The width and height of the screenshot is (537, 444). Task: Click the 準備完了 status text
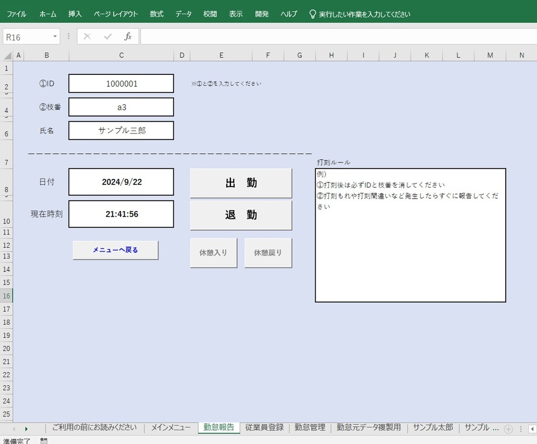pos(17,440)
